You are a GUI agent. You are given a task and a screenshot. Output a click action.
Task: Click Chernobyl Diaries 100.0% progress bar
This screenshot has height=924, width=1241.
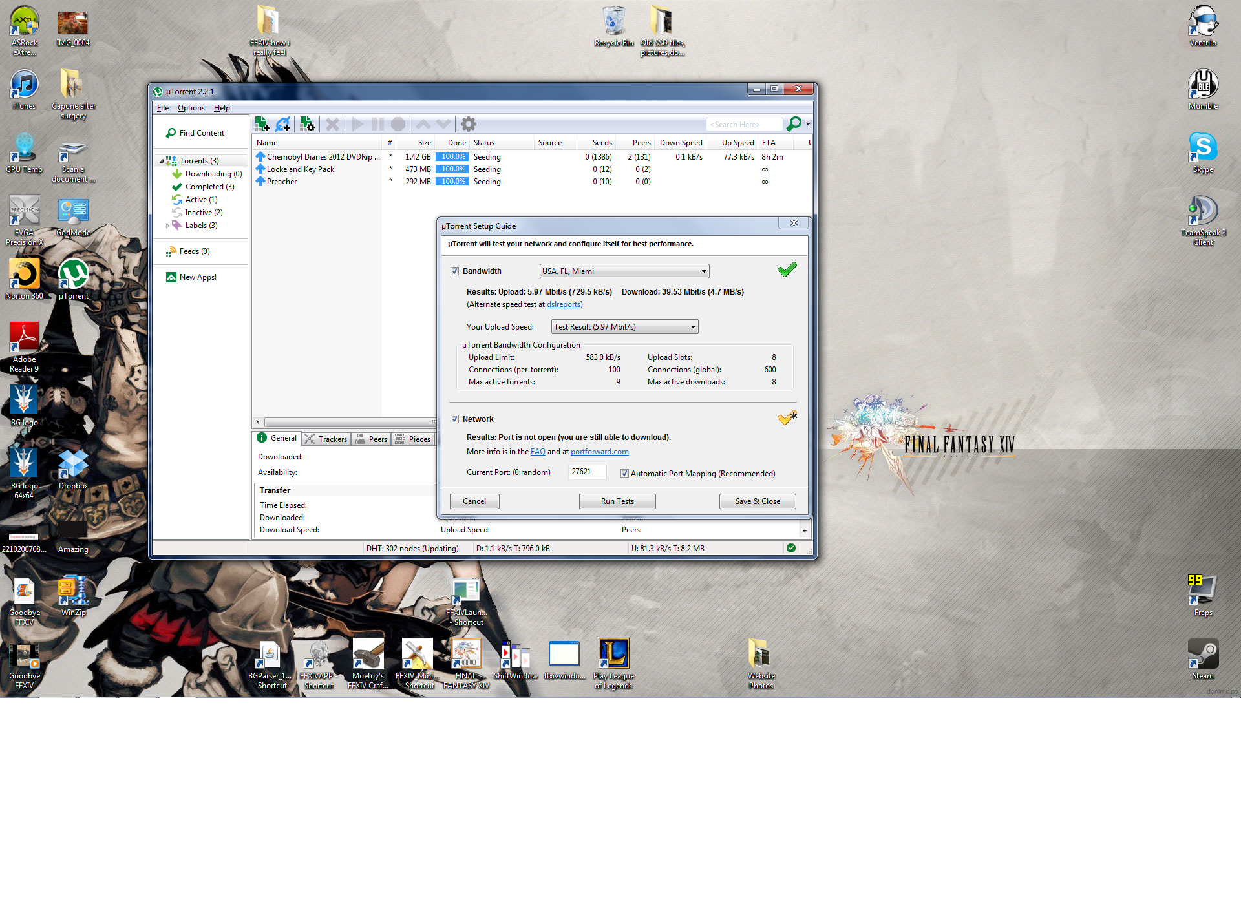[x=452, y=157]
